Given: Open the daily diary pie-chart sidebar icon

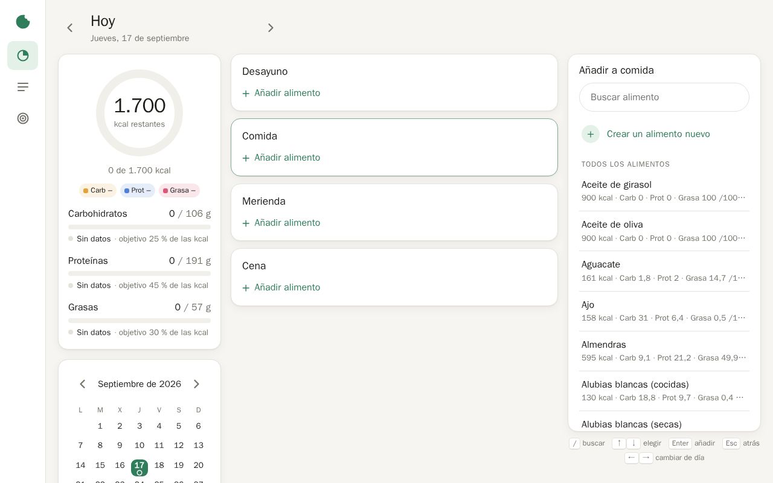Looking at the screenshot, I should point(23,56).
